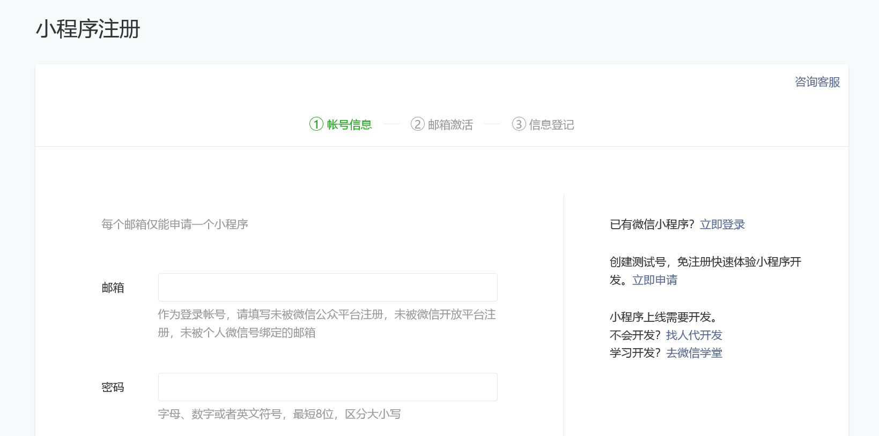Select the 信息登记 step label
The height and width of the screenshot is (436, 879).
(551, 125)
